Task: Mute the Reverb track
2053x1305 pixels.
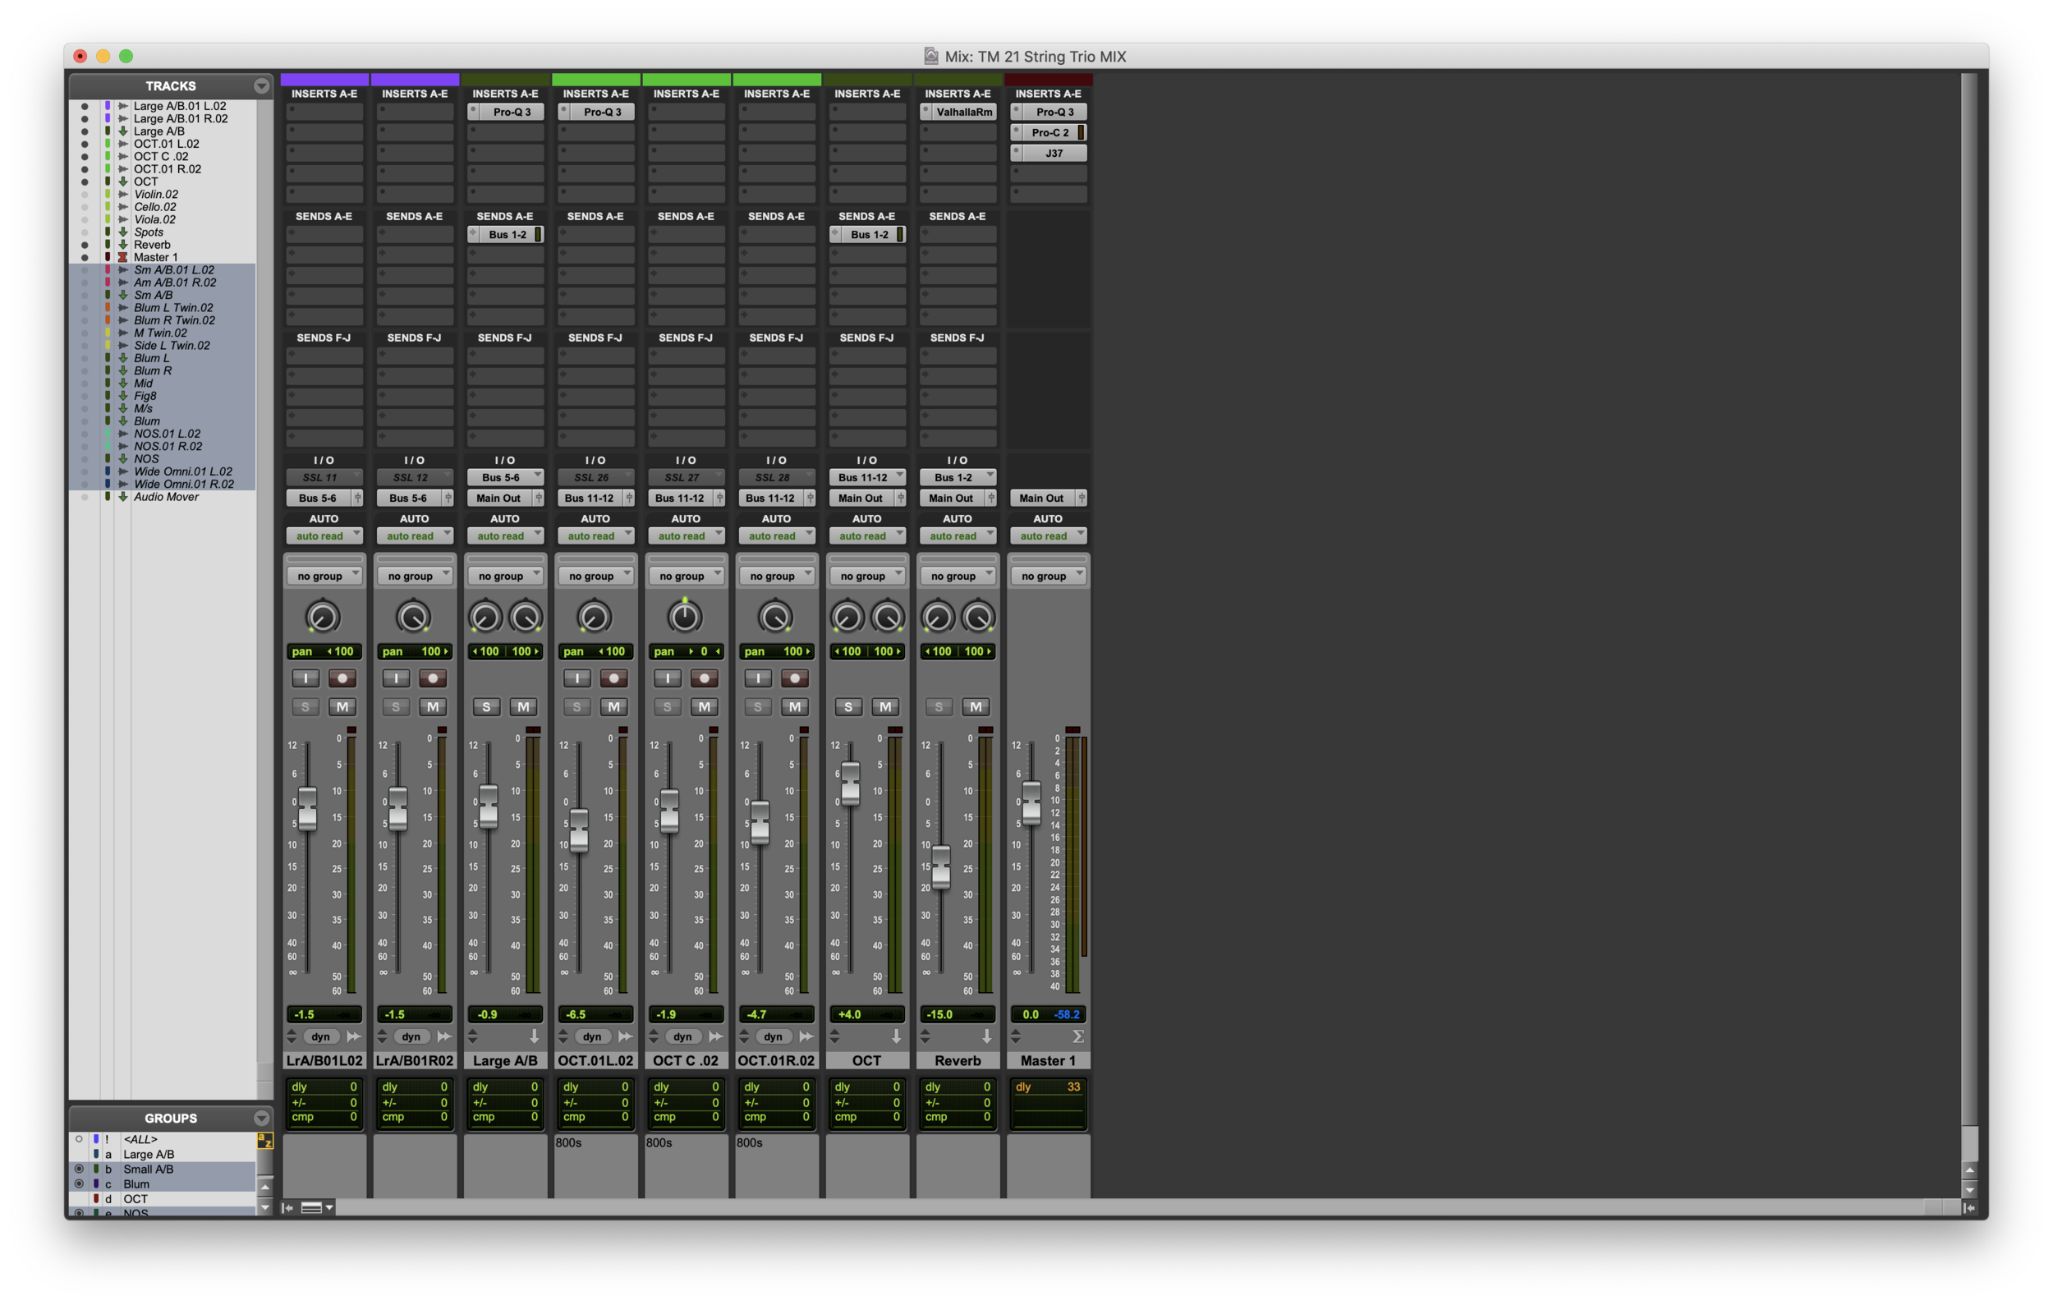Action: pyautogui.click(x=976, y=707)
